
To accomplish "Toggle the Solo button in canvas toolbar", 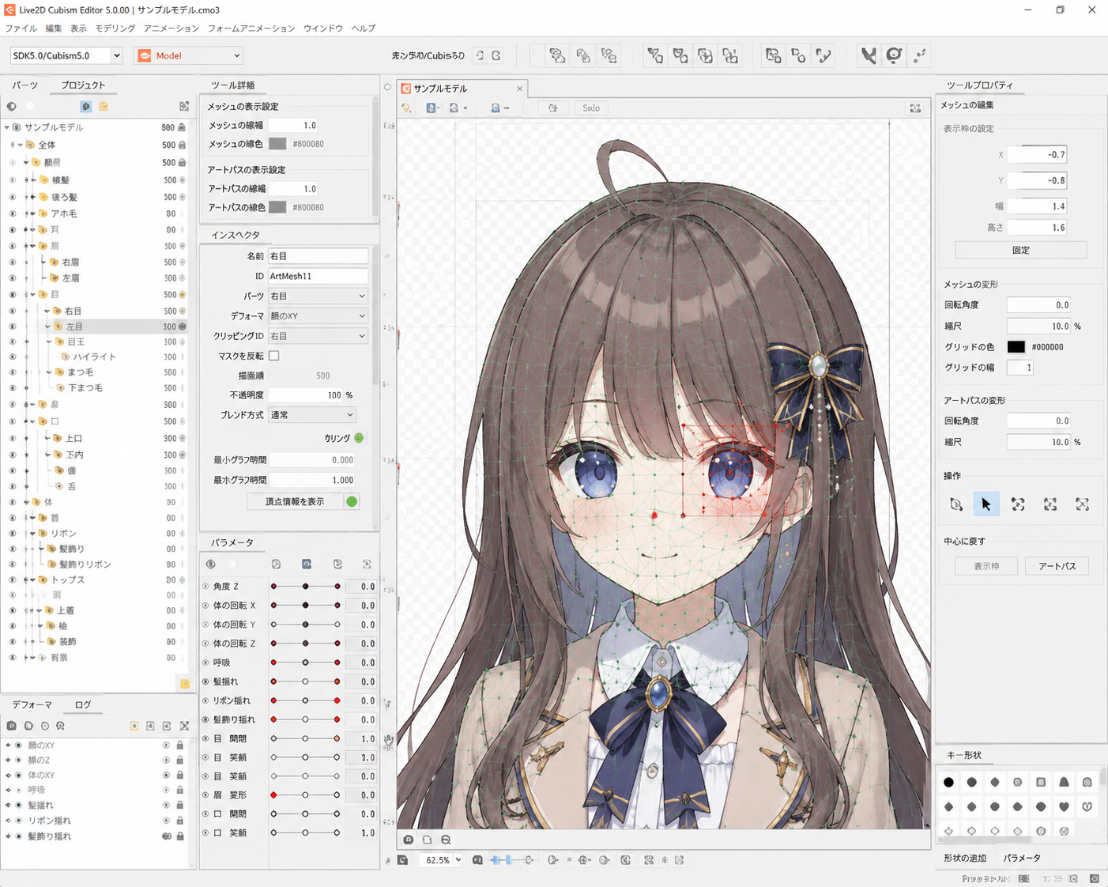I will tap(591, 108).
